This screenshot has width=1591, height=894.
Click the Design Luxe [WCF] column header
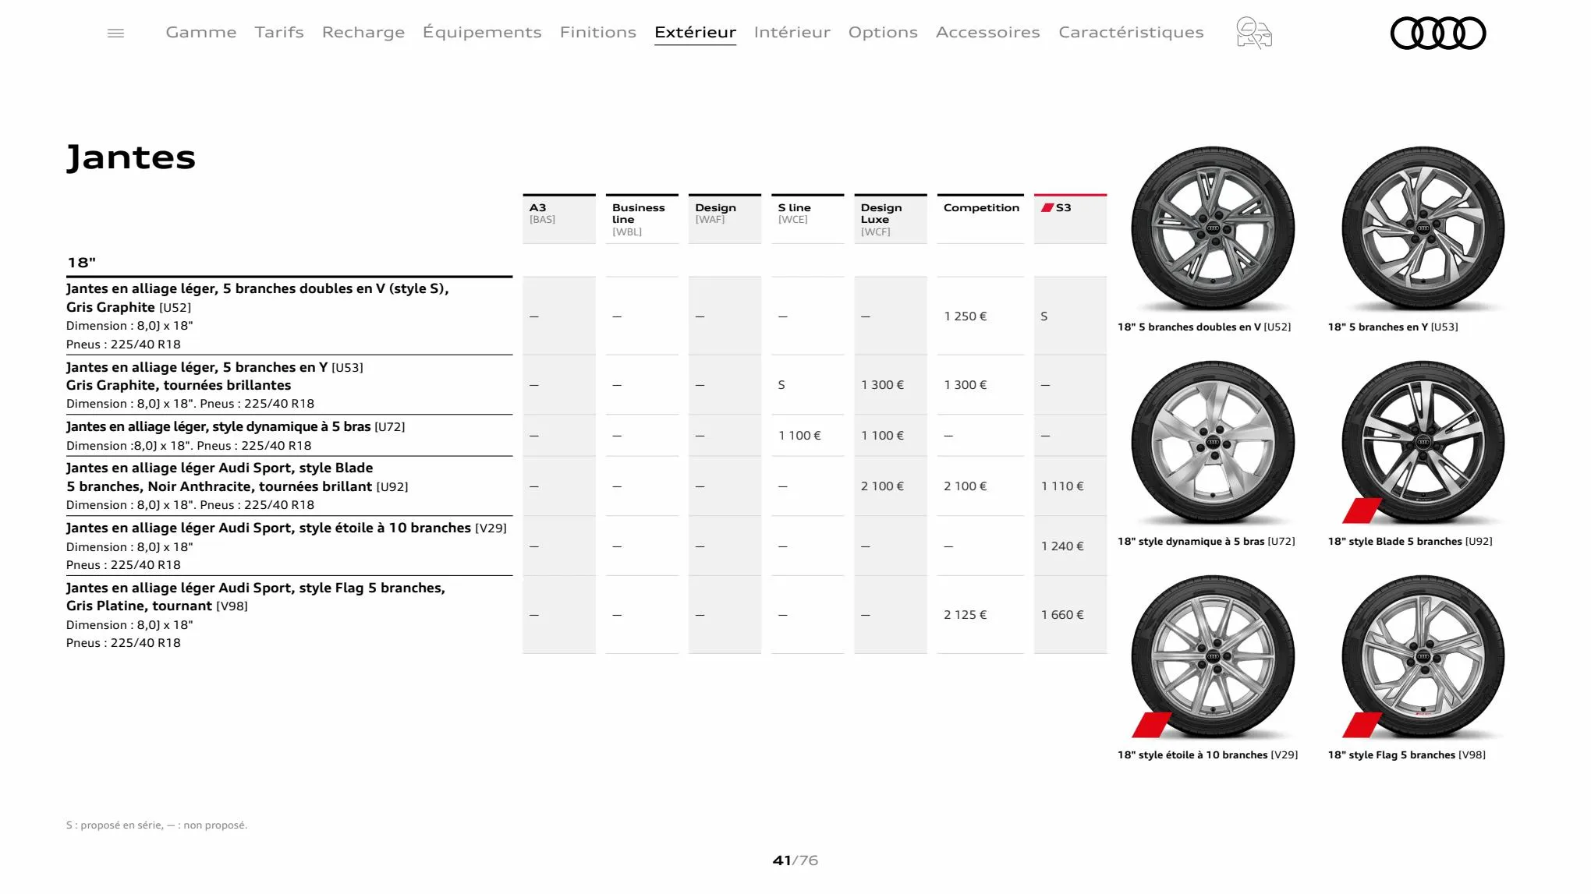pyautogui.click(x=891, y=219)
